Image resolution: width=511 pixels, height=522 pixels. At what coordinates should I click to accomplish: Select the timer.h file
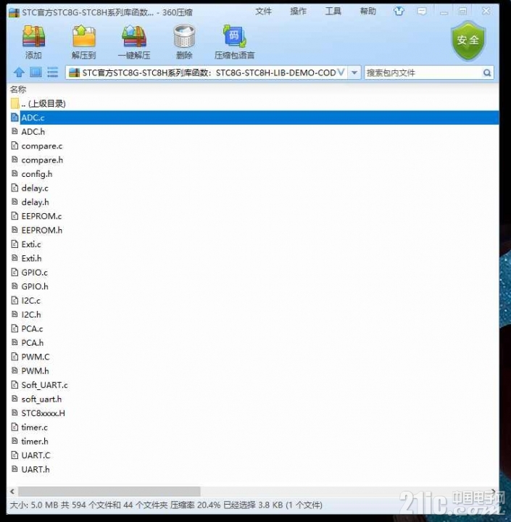253,441
